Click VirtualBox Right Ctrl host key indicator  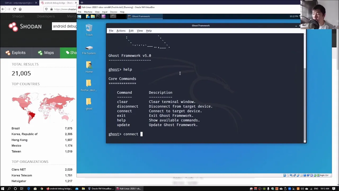click(x=324, y=175)
